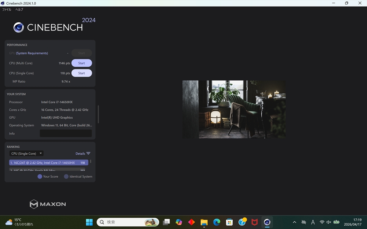Click the Windows 11 operating system value
This screenshot has height=229, width=367.
(x=66, y=125)
